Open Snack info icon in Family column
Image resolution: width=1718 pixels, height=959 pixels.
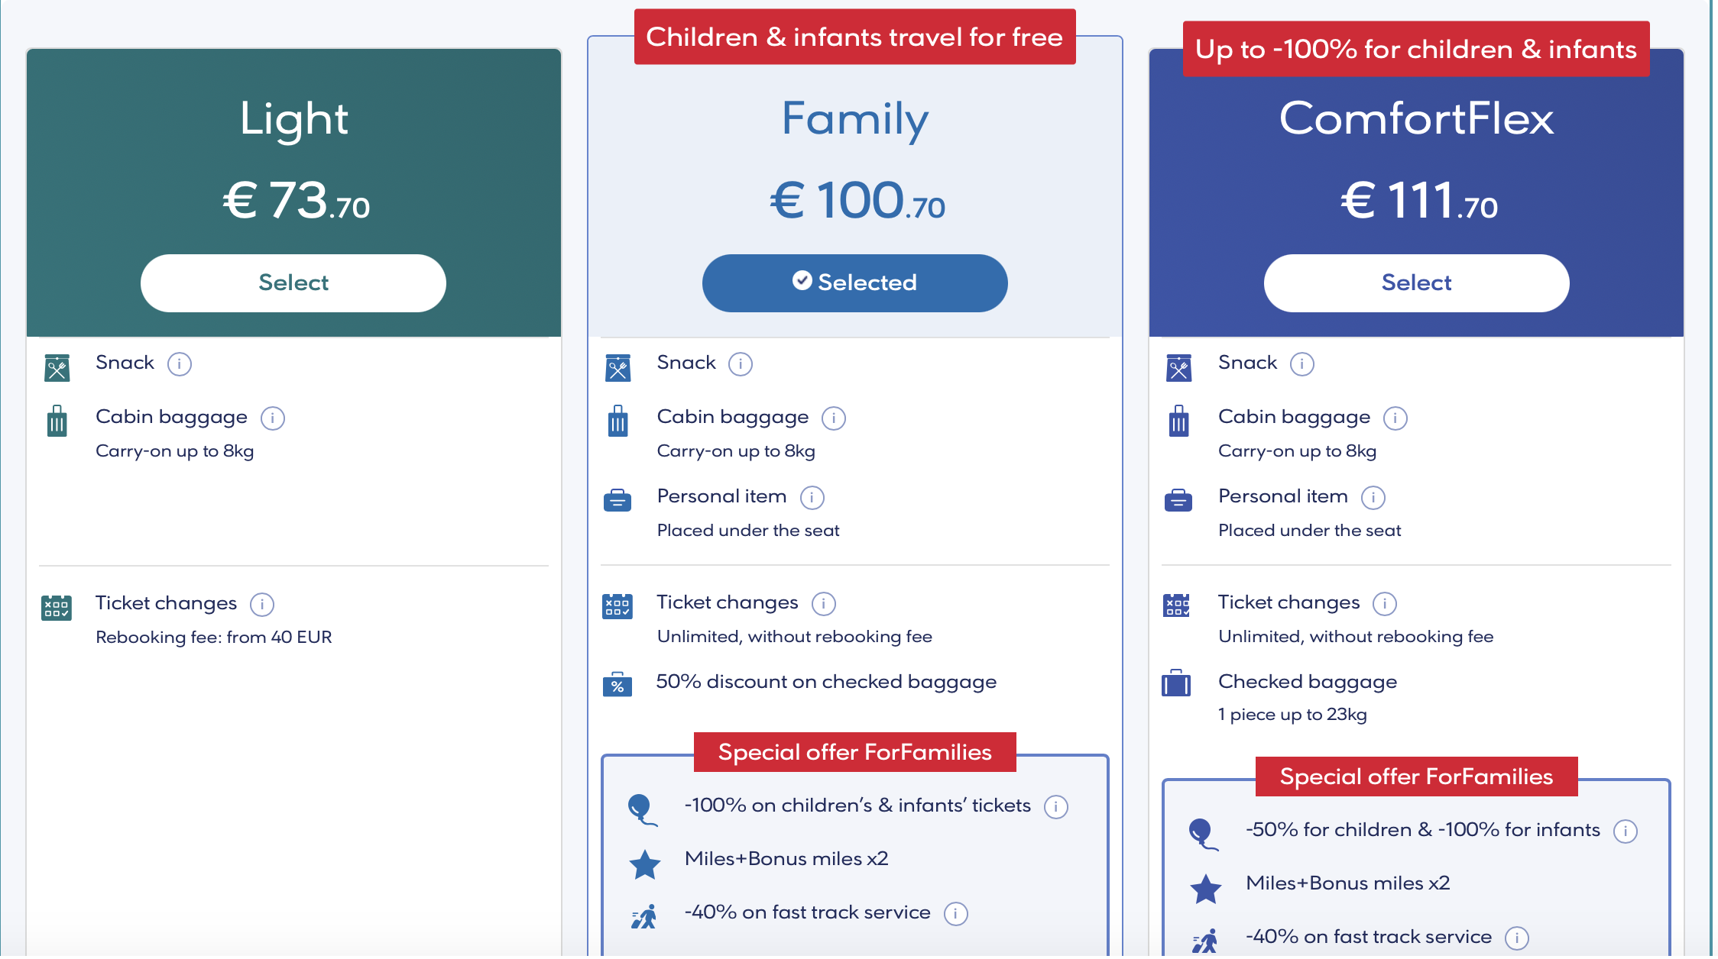tap(742, 364)
